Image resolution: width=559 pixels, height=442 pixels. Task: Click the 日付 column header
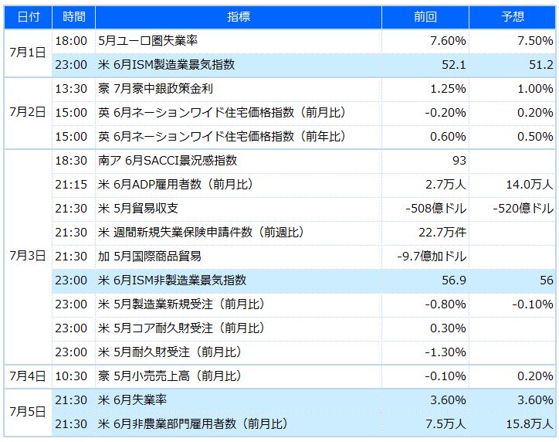(x=28, y=17)
